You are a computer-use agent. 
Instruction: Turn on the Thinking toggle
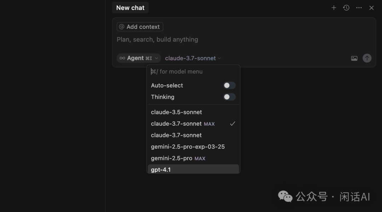tap(229, 97)
